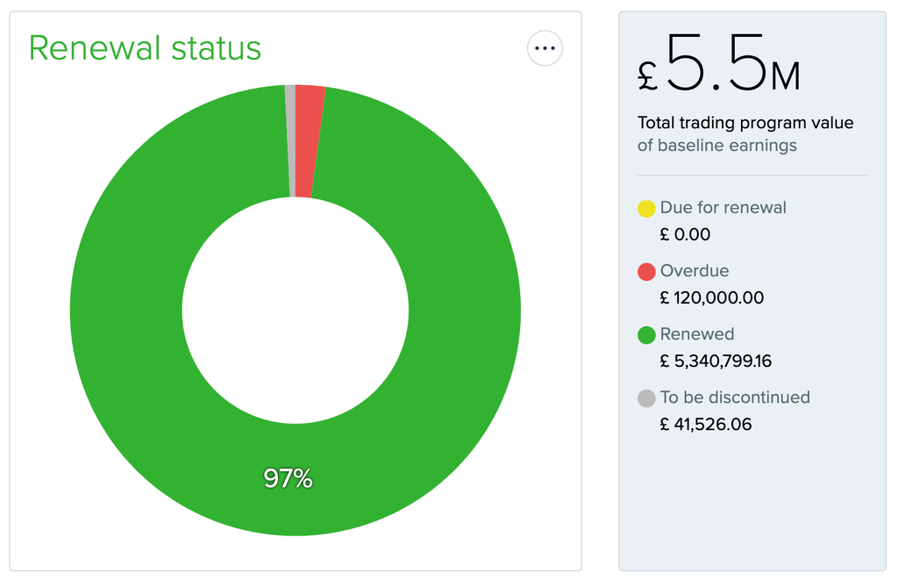Image resolution: width=898 pixels, height=580 pixels.
Task: Click the gray To be discontinued legend dot
Action: tap(645, 397)
